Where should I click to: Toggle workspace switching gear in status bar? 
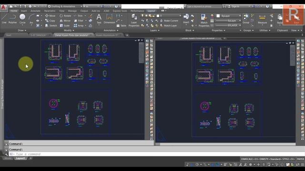pyautogui.click(x=250, y=165)
